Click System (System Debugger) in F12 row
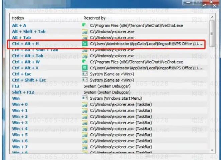The image size is (221, 160). (x=107, y=86)
